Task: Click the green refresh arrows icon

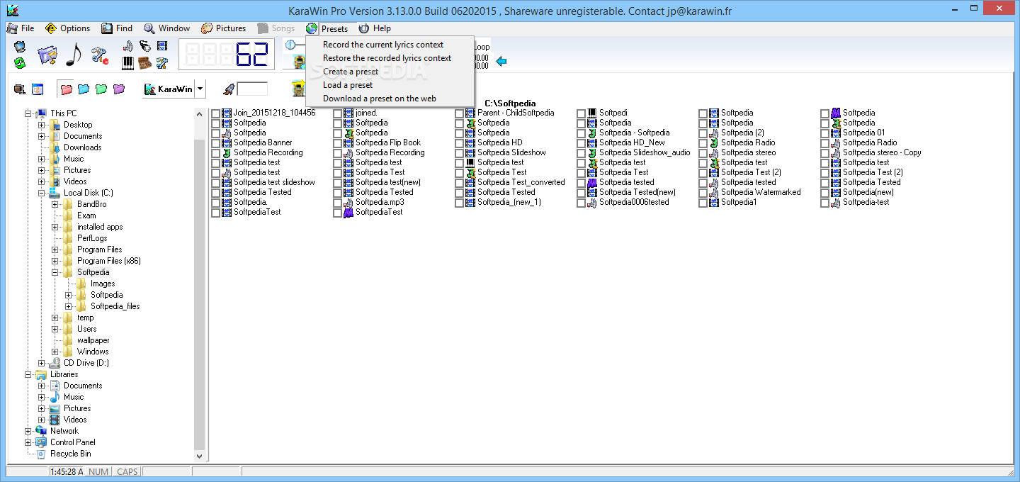Action: [20, 63]
